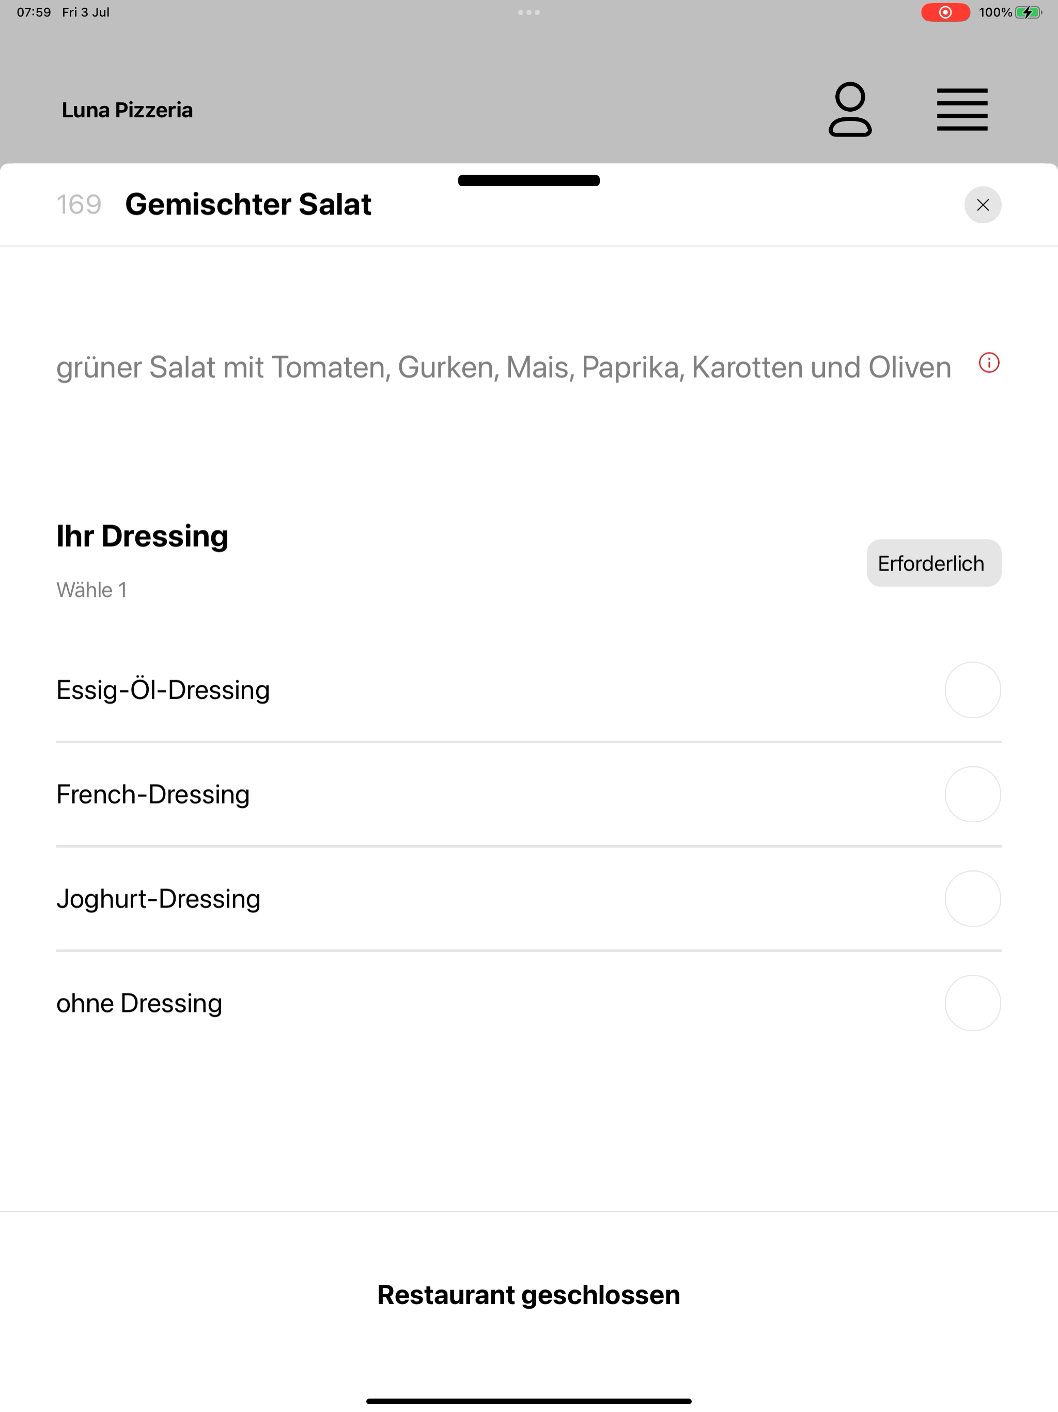Tap the Luna Pizzeria title
The height and width of the screenshot is (1412, 1058).
(127, 110)
